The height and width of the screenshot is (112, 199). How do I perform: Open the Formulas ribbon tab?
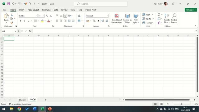coord(46,10)
